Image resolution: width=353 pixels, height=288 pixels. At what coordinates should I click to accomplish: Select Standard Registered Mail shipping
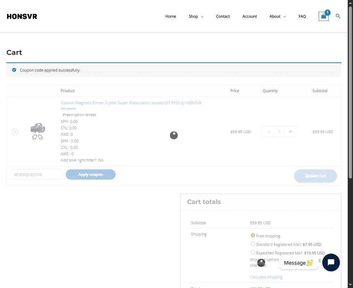point(253,244)
